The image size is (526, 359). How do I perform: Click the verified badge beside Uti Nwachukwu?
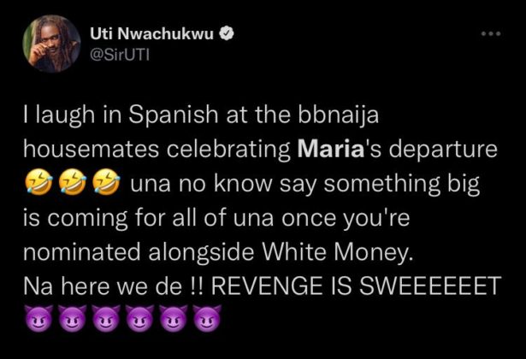227,33
